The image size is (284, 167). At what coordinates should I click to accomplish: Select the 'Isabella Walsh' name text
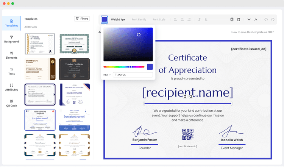(x=232, y=140)
